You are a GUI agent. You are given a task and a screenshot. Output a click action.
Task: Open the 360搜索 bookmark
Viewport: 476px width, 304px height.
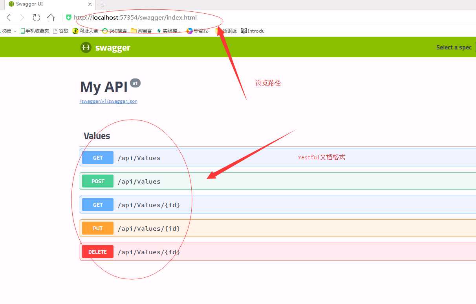point(114,31)
